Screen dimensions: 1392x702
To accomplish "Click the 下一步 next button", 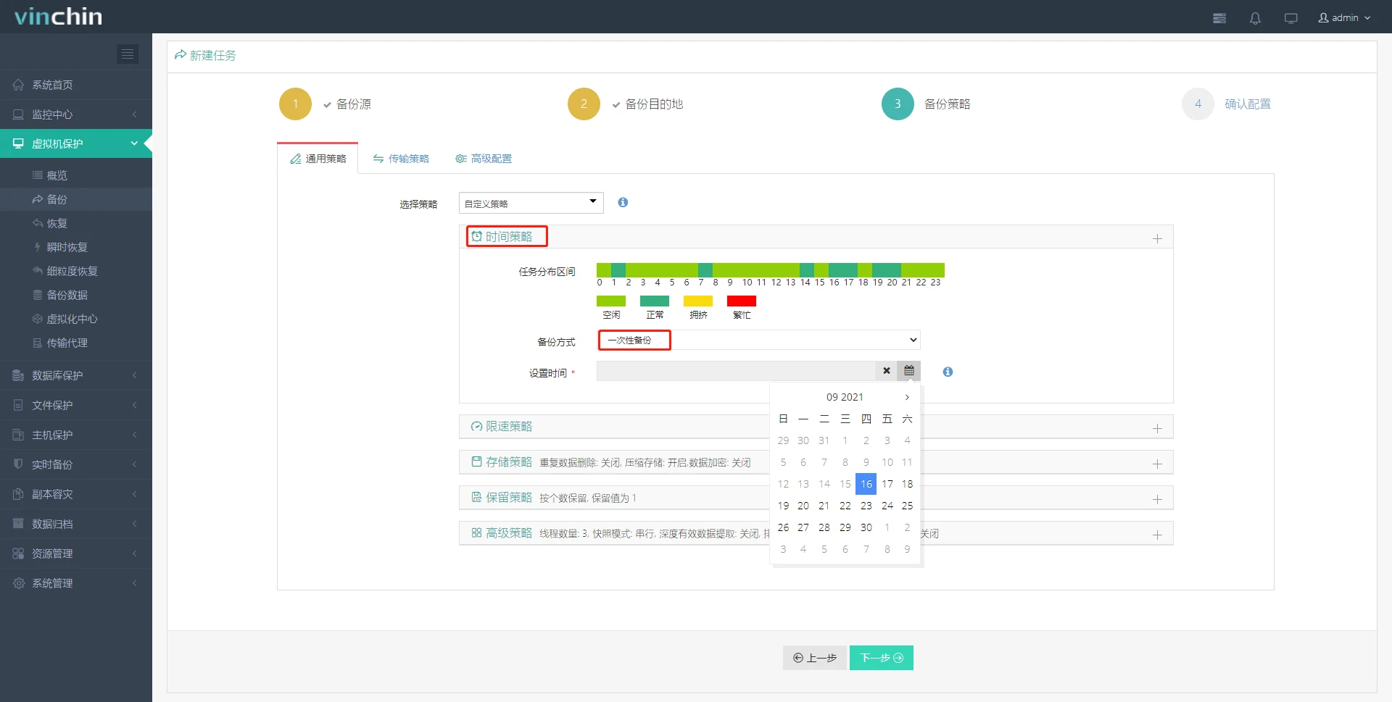I will (881, 657).
